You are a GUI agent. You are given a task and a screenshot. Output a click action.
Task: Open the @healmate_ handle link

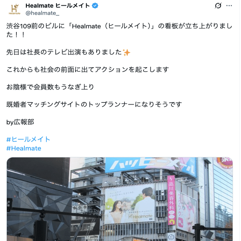pyautogui.click(x=42, y=13)
